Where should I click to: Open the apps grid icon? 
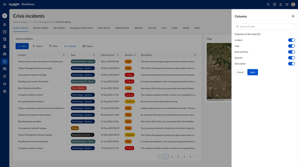[x=287, y=5]
